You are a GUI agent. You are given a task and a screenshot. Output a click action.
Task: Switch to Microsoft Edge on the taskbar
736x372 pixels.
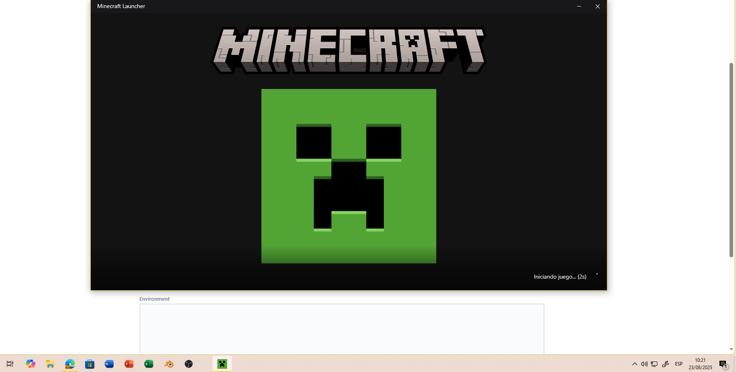(x=70, y=364)
